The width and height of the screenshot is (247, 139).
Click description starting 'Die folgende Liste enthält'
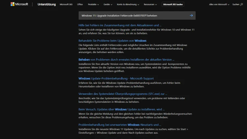coord(133,48)
